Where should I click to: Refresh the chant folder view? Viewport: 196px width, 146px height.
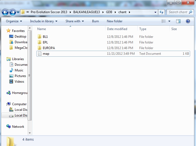[x=161, y=12]
